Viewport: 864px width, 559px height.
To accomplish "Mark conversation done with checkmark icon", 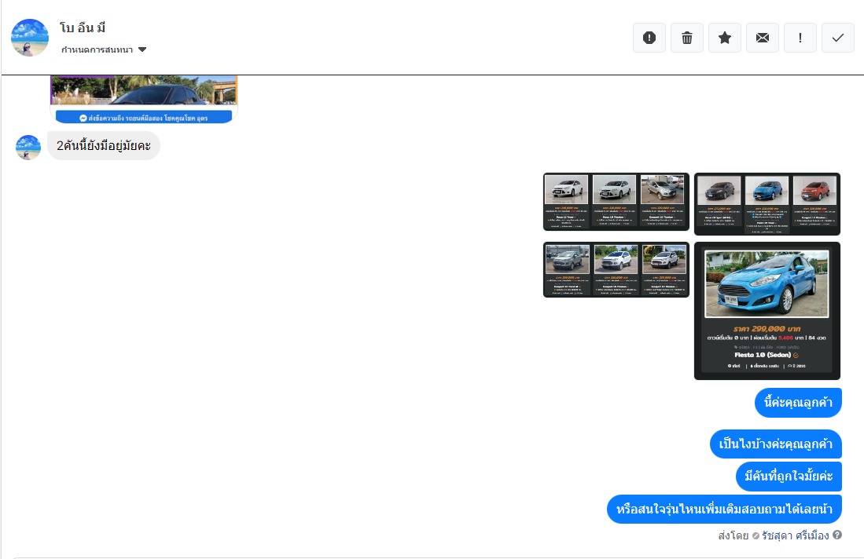I will click(x=838, y=38).
